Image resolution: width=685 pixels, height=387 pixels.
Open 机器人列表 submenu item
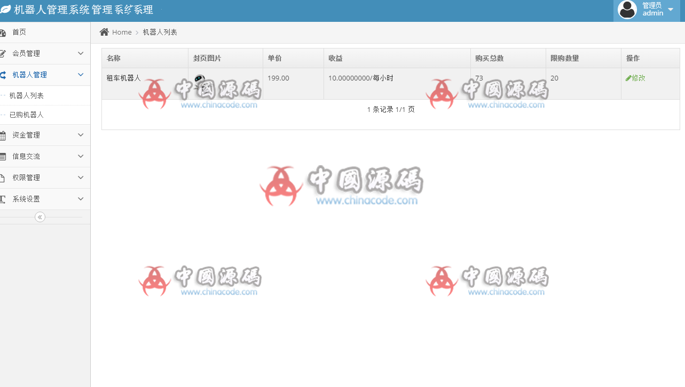(27, 96)
